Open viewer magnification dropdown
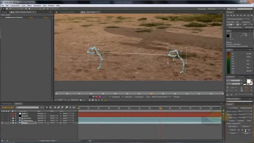Viewport: 254px width, 143px height. pyautogui.click(x=62, y=100)
